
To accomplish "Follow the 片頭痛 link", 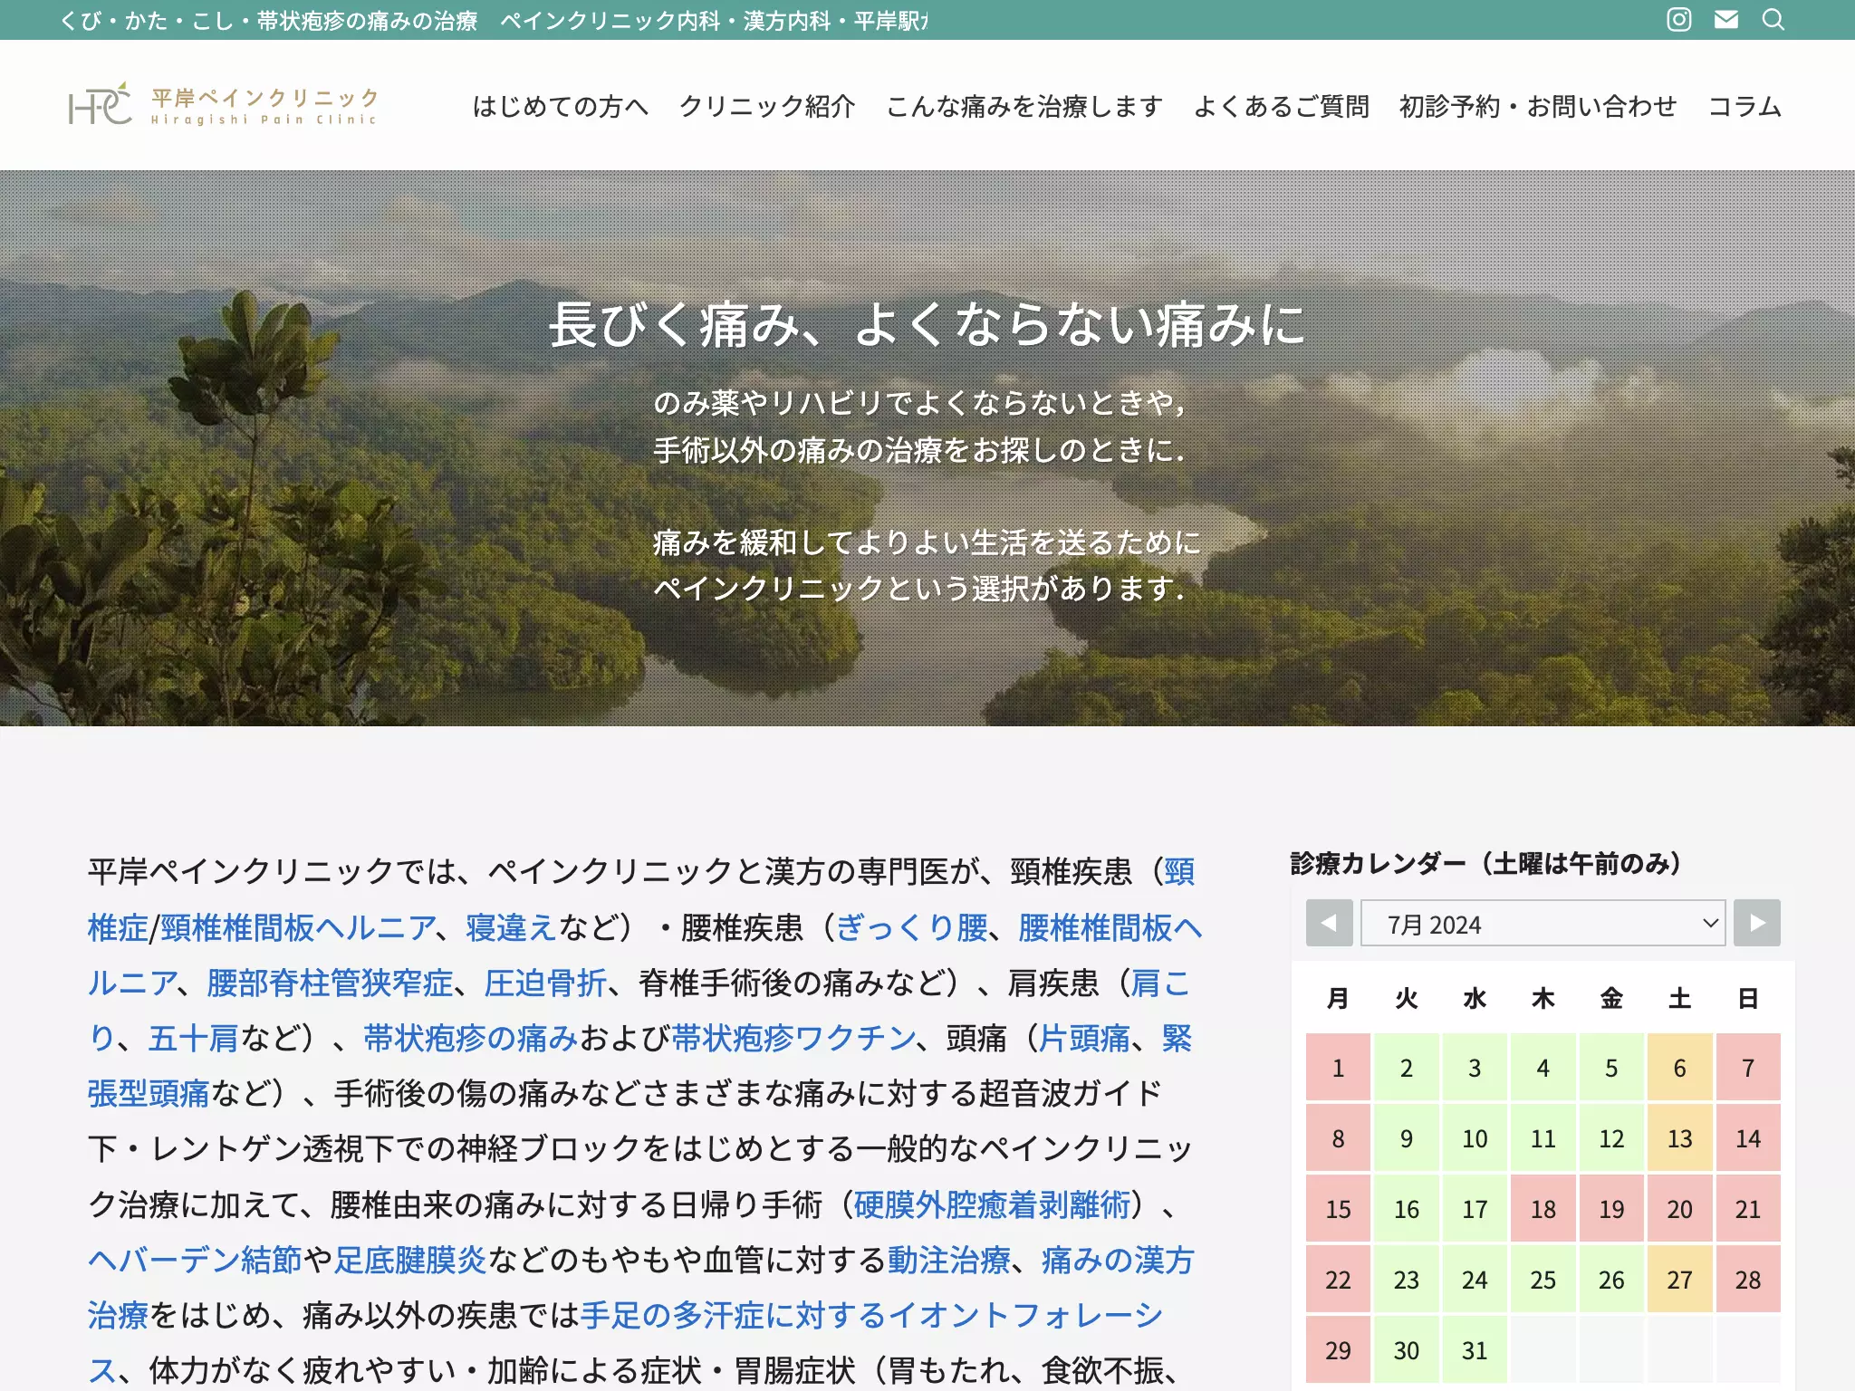I will pyautogui.click(x=1084, y=1038).
